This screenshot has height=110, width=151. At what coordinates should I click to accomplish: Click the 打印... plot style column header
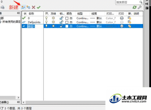click(x=110, y=13)
